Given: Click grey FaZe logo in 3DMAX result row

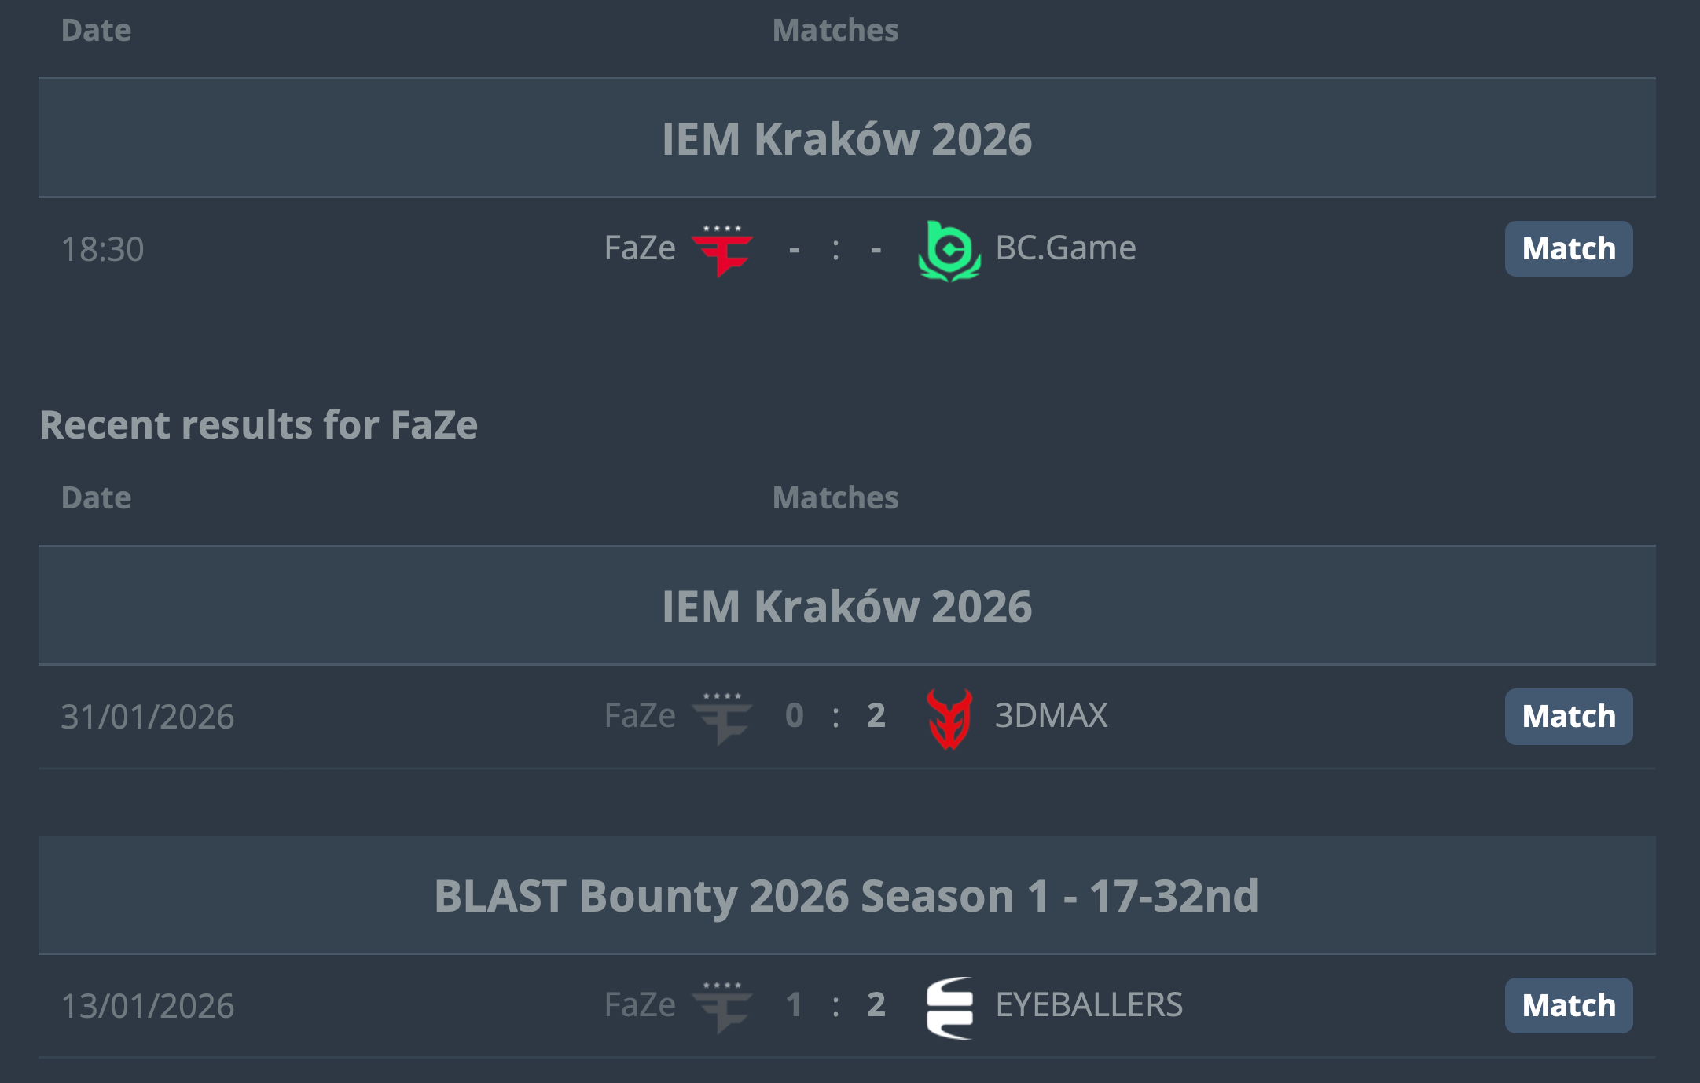Looking at the screenshot, I should point(721,718).
